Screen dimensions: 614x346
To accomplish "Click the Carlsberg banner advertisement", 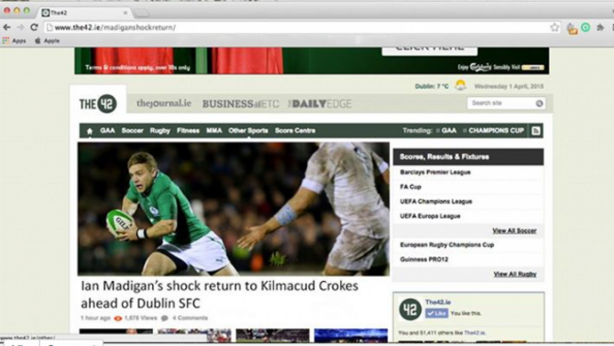I will pos(312,60).
